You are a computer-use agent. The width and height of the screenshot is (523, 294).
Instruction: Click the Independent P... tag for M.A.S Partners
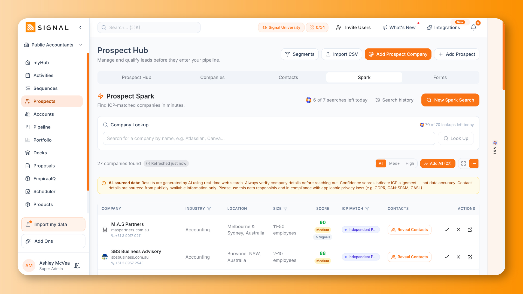click(x=361, y=230)
